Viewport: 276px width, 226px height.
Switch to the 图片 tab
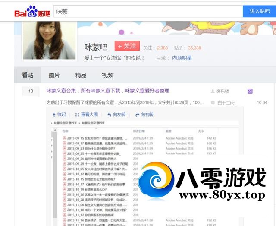[x=54, y=75]
